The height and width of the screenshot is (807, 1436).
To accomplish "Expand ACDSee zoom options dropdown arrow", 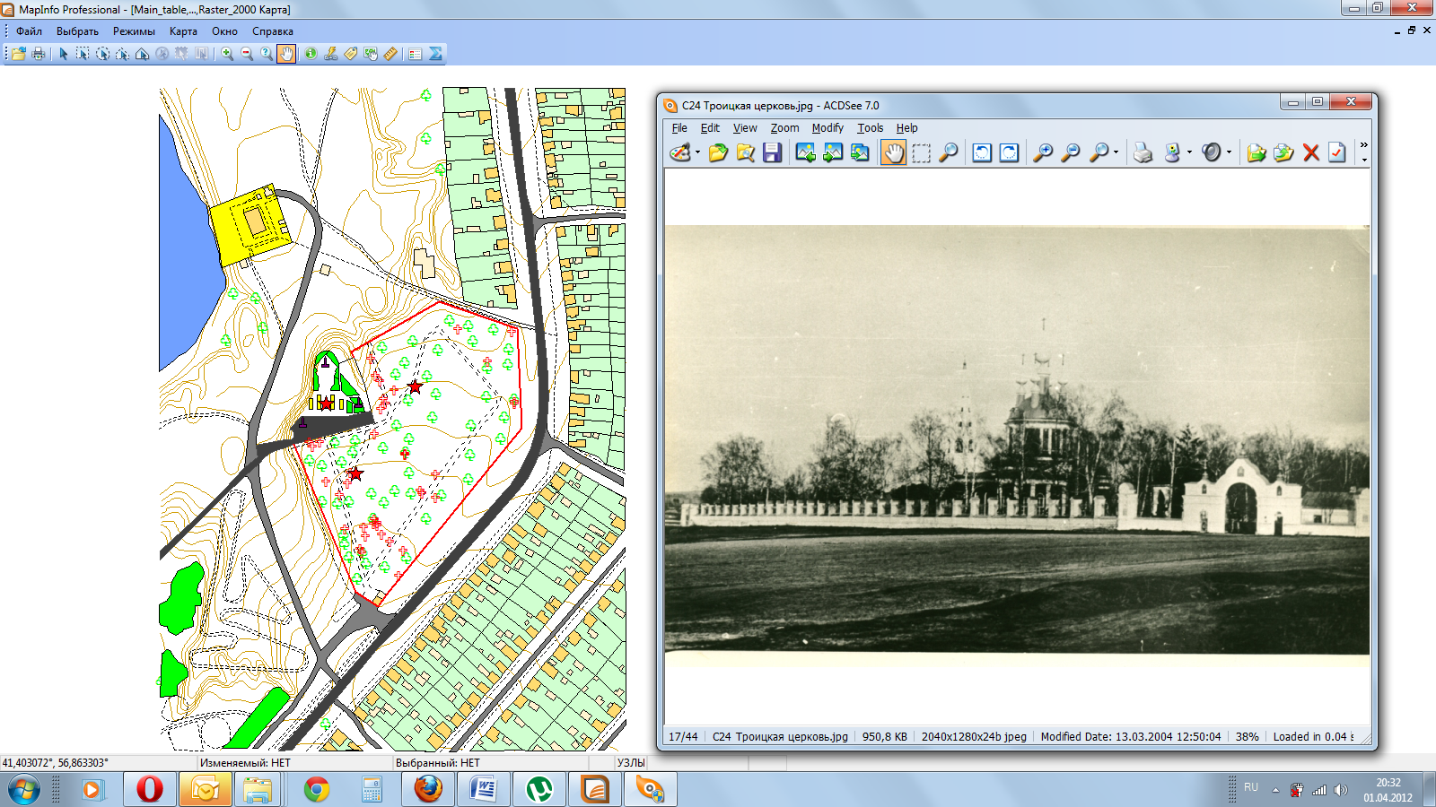I will [x=1116, y=152].
